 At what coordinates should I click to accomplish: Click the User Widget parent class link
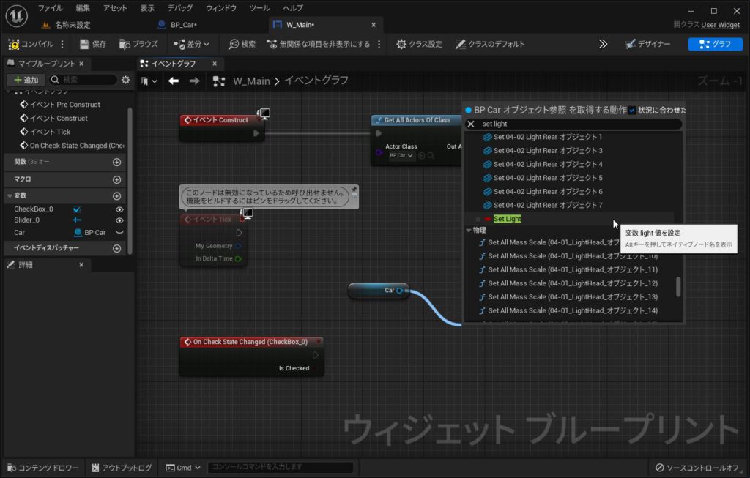[x=720, y=25]
